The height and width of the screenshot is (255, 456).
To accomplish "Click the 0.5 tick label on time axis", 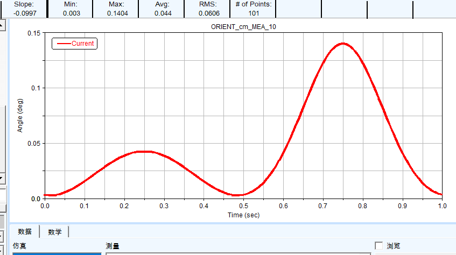I will (x=243, y=206).
